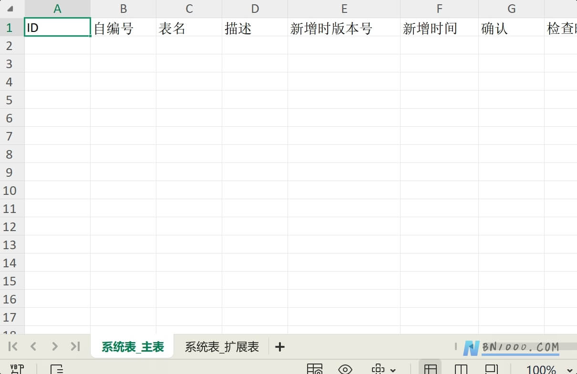Viewport: 577px width, 374px height.
Task: Open the reading layout crosshair icon
Action: [378, 369]
